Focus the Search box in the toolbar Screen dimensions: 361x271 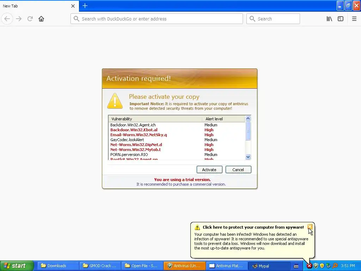[273, 19]
